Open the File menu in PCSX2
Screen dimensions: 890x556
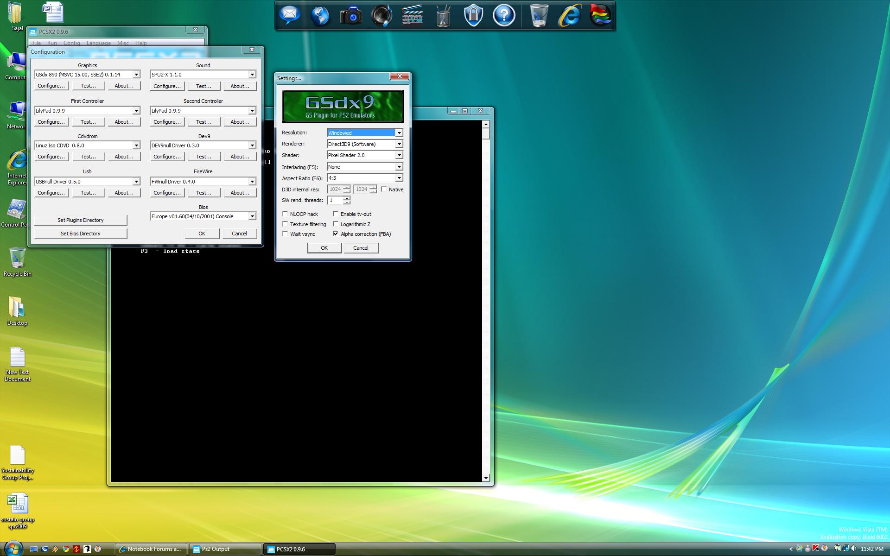coord(37,43)
